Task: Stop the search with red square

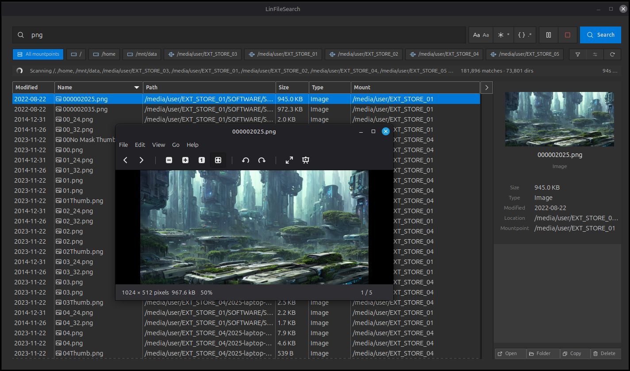Action: pyautogui.click(x=568, y=35)
